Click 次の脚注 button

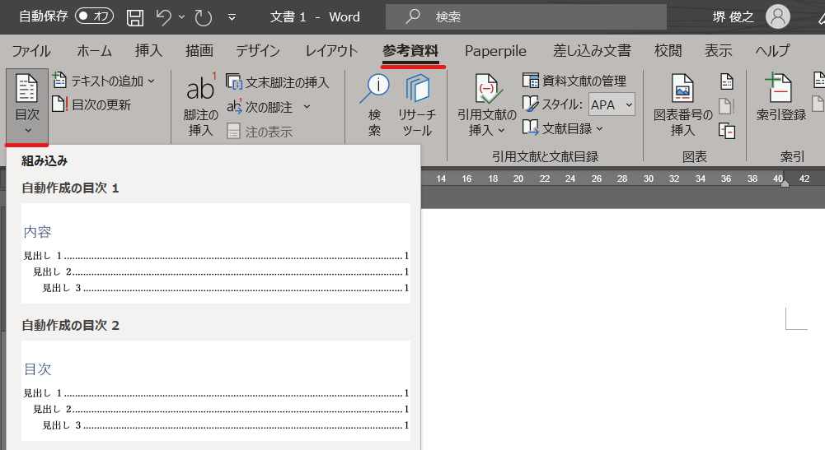pyautogui.click(x=260, y=107)
